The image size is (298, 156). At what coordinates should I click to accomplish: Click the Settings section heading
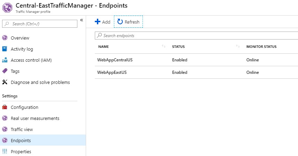[x=10, y=96]
